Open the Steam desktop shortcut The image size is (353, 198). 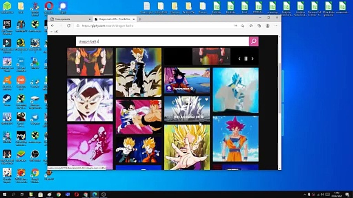tap(7, 100)
